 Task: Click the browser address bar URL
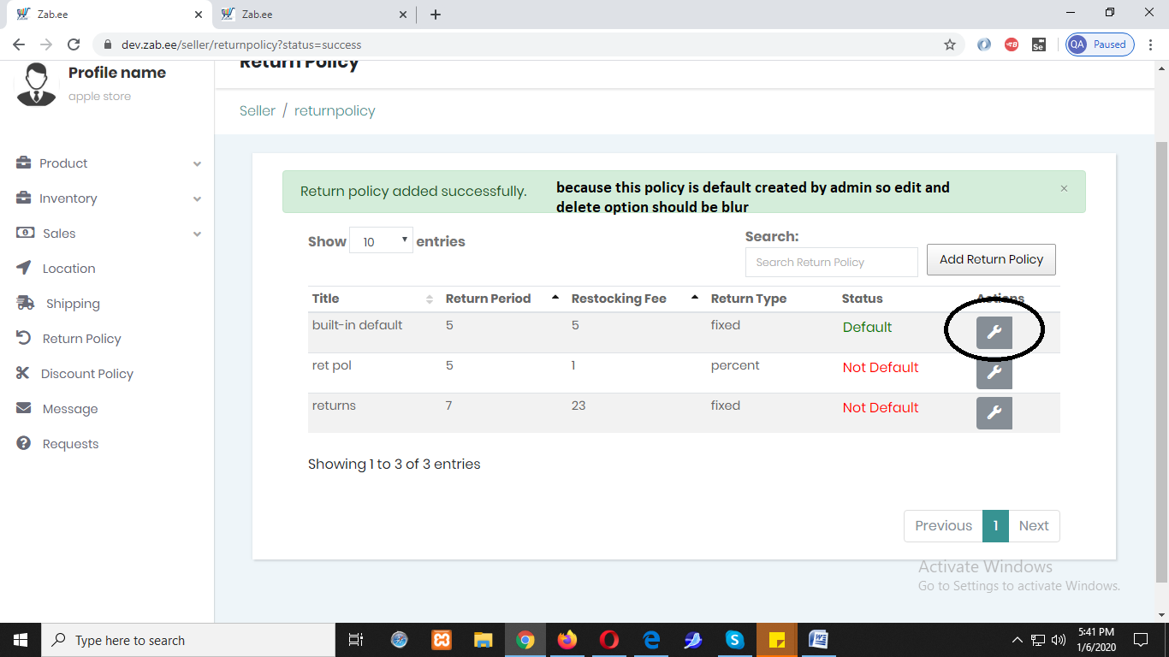pyautogui.click(x=241, y=44)
